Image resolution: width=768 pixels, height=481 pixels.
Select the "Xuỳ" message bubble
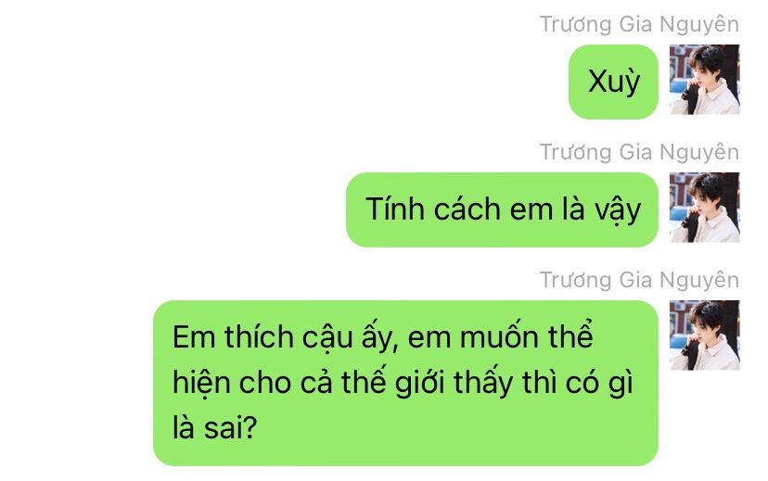613,82
